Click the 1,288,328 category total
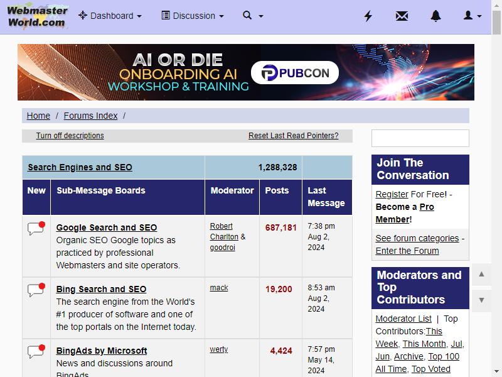The height and width of the screenshot is (377, 502). point(277,167)
